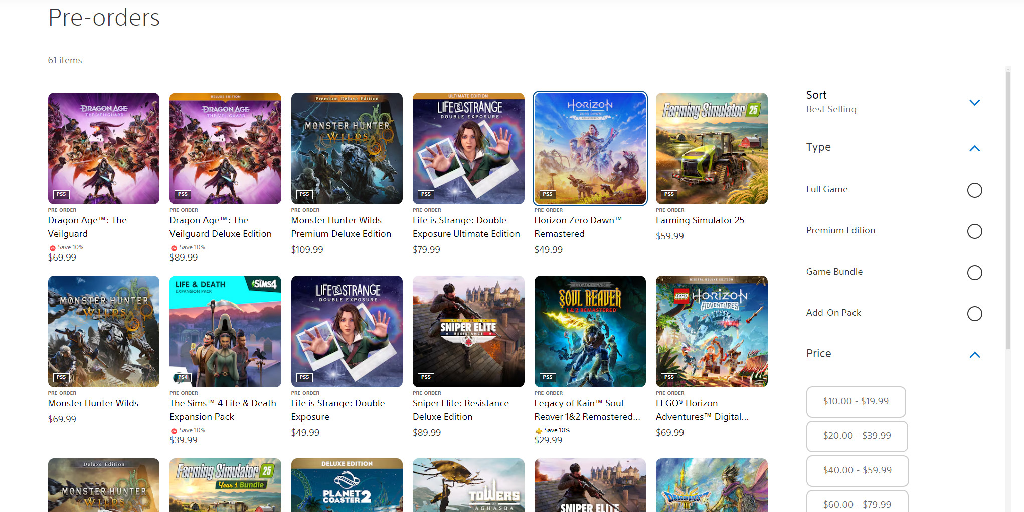Click the Soul Reaver 1&2 Remastered cover
1024x512 pixels.
(x=590, y=331)
